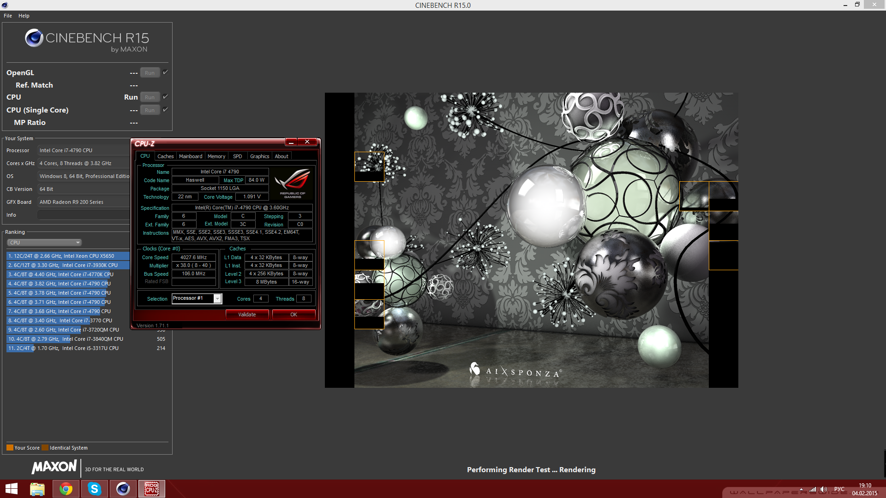Select ranking entry Core i7-3930K CPU
Image resolution: width=886 pixels, height=498 pixels.
point(68,265)
